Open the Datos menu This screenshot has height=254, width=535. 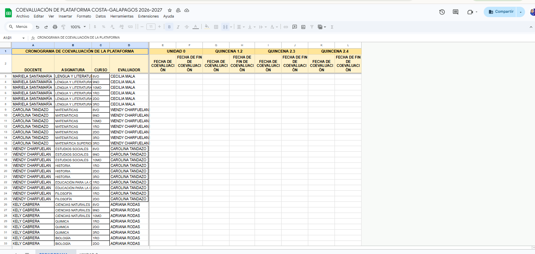(101, 16)
